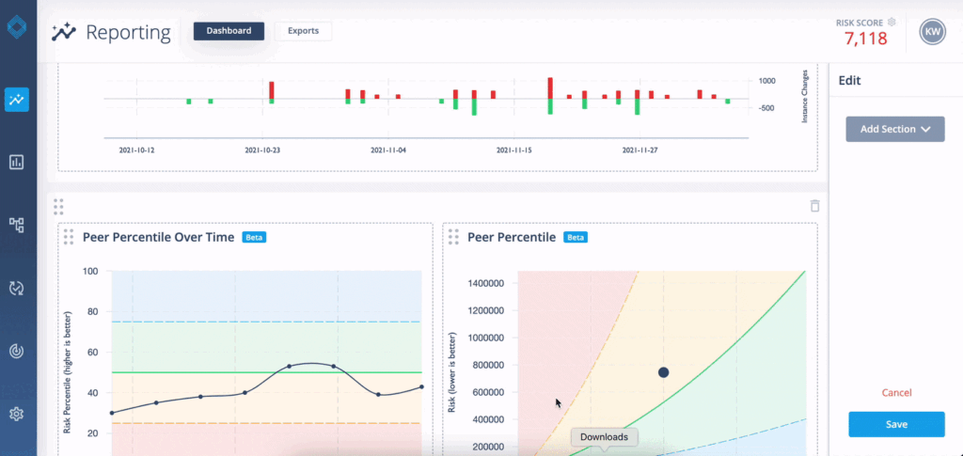Switch to the Exports tab
Image resolution: width=963 pixels, height=456 pixels.
(303, 31)
